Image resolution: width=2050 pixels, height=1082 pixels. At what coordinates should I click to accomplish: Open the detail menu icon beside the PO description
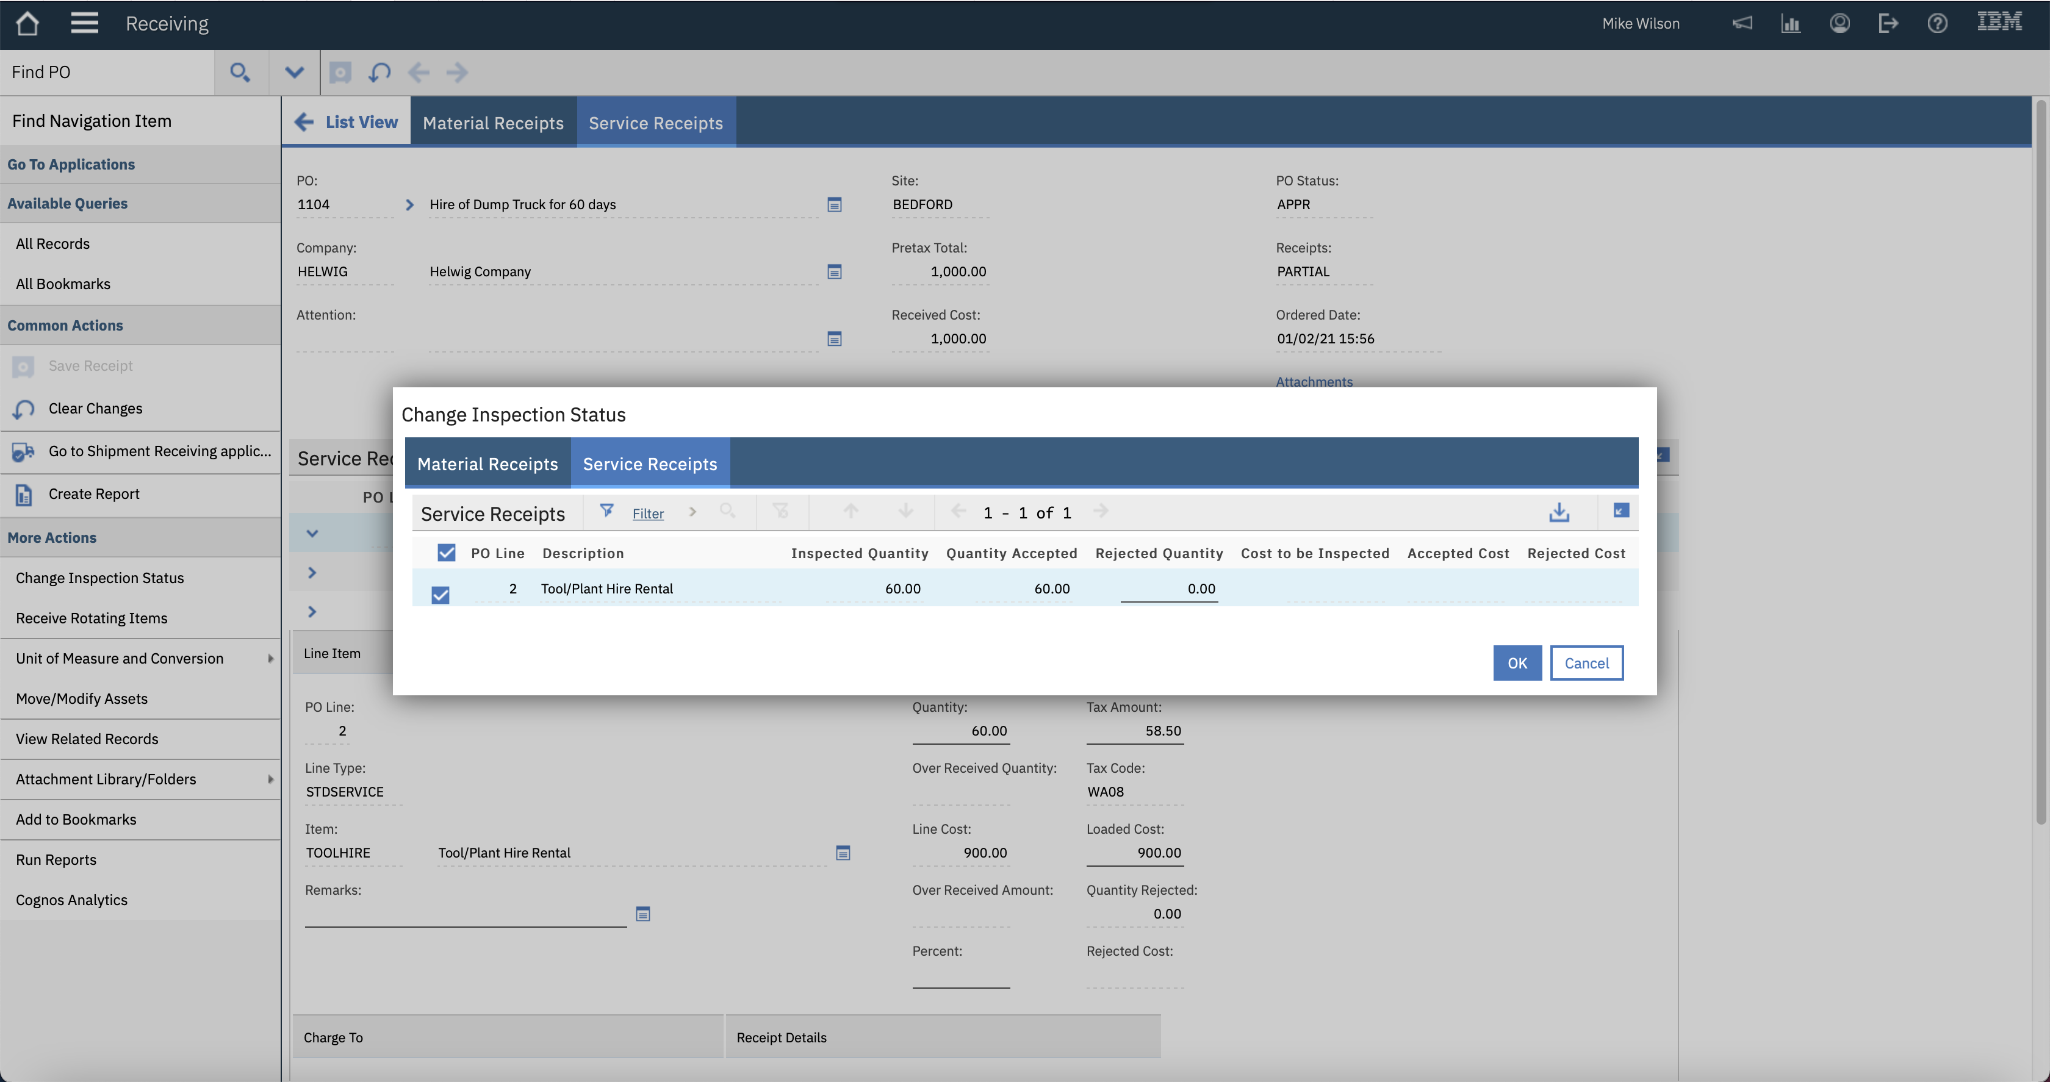[834, 204]
